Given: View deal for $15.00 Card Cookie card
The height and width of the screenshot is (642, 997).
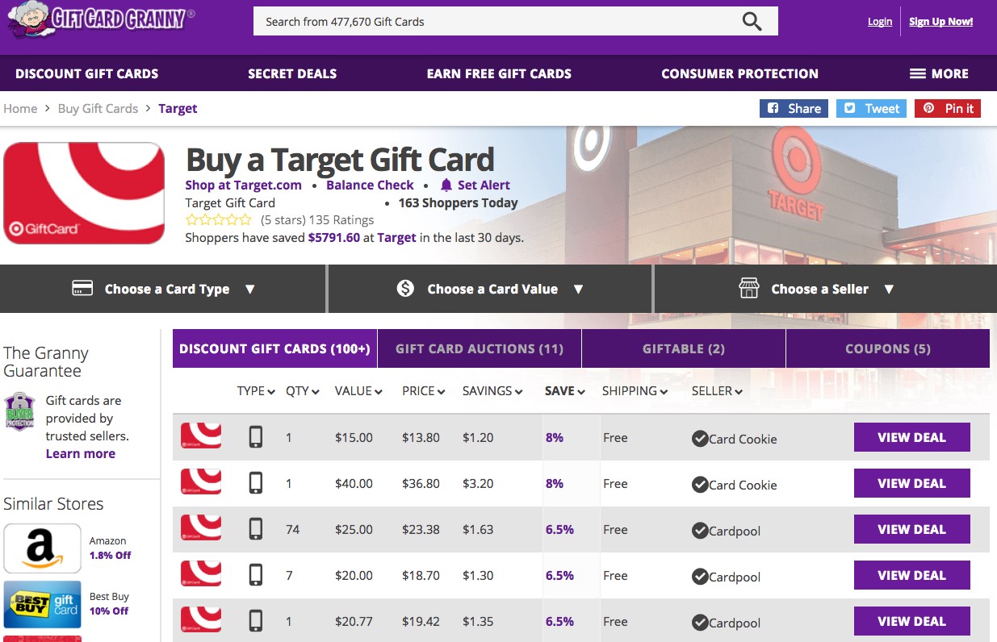Looking at the screenshot, I should [912, 437].
